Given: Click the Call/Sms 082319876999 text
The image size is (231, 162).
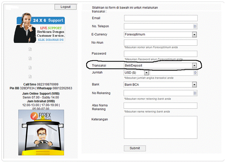Looking at the screenshot, I should coord(41,85).
